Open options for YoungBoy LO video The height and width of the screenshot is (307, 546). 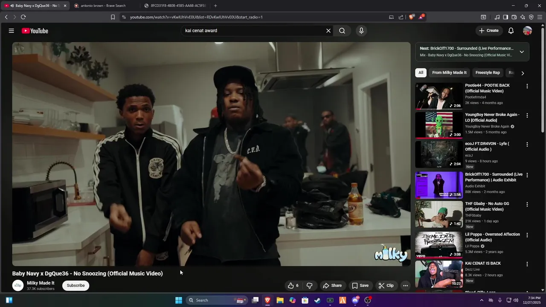(527, 116)
